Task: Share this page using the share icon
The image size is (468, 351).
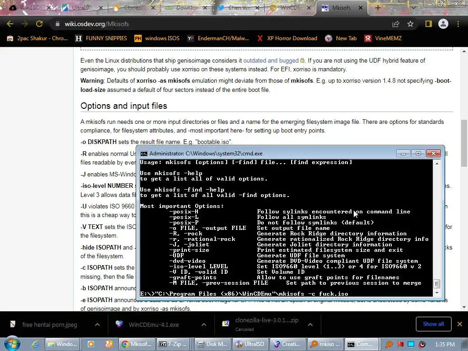Action: (x=396, y=24)
